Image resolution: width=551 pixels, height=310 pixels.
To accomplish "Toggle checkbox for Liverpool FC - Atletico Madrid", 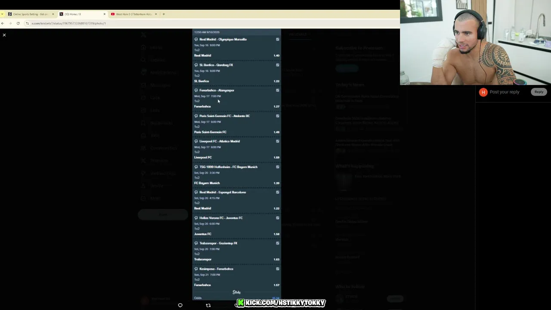I will [278, 141].
